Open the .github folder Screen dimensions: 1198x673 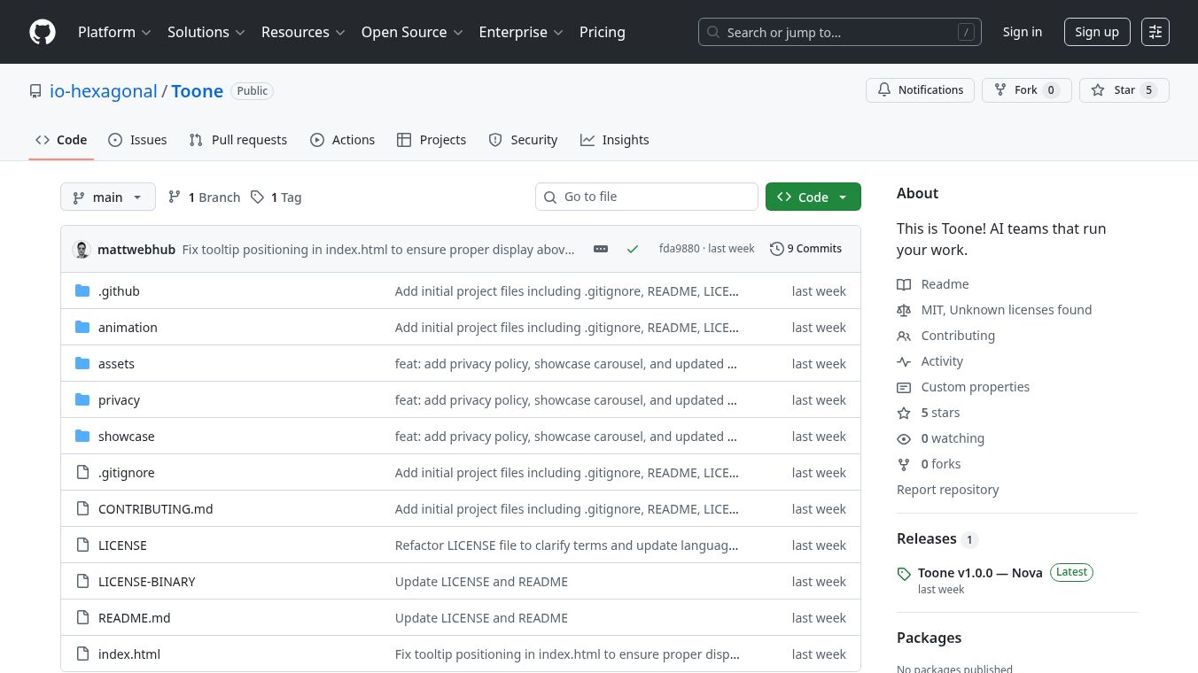[119, 291]
